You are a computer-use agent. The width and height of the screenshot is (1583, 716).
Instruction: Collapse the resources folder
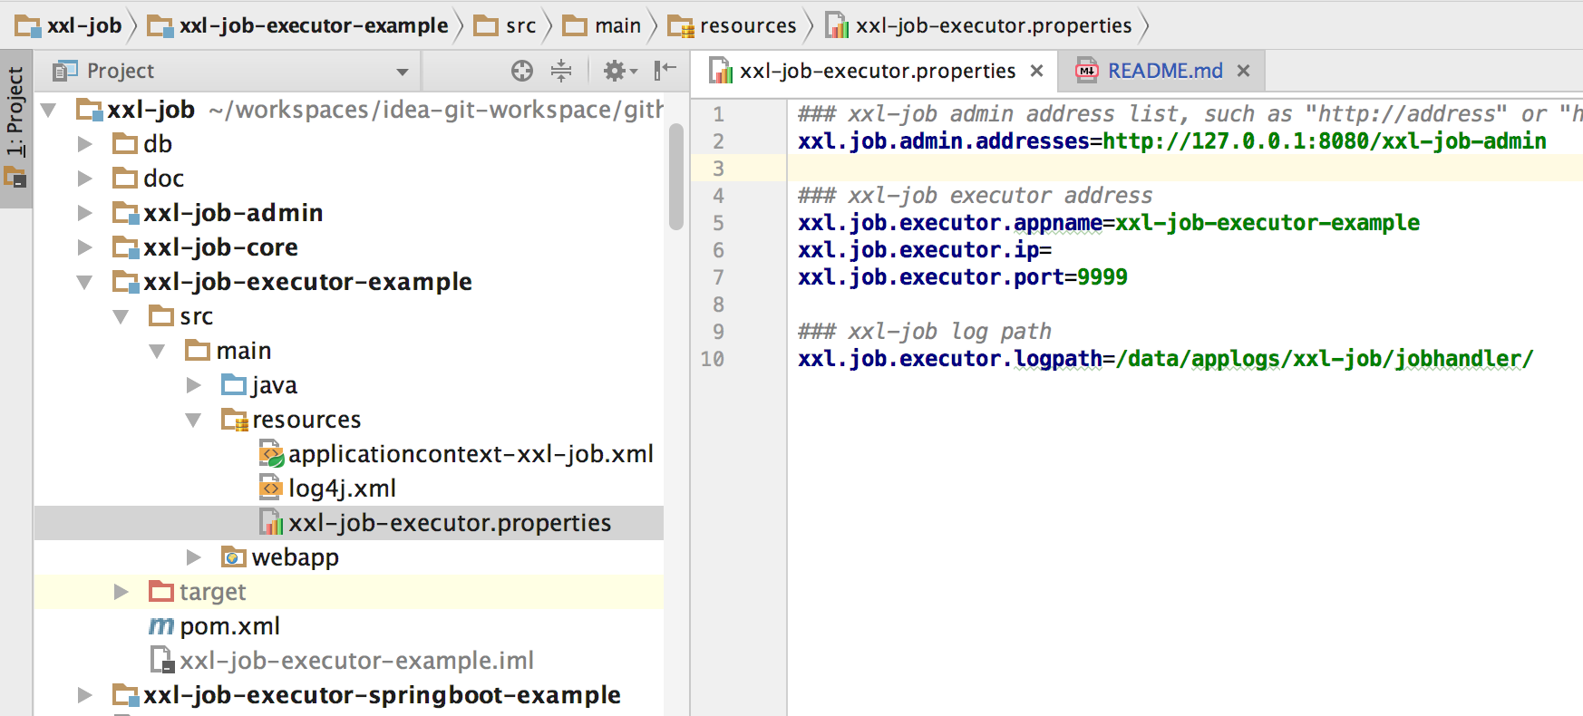pyautogui.click(x=193, y=420)
